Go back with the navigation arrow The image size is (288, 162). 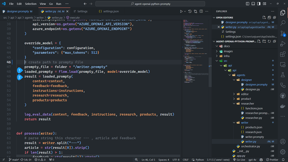tap(85, 4)
